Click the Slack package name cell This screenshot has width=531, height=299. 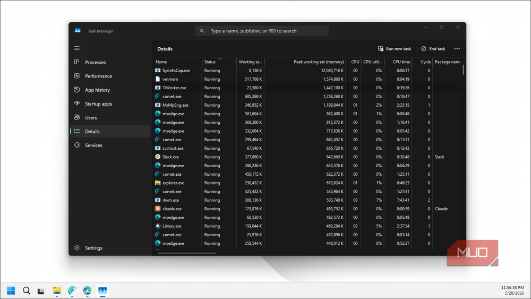coord(439,157)
